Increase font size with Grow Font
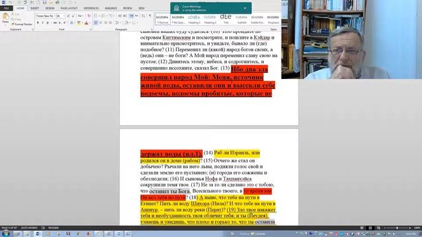 [x=69, y=16]
